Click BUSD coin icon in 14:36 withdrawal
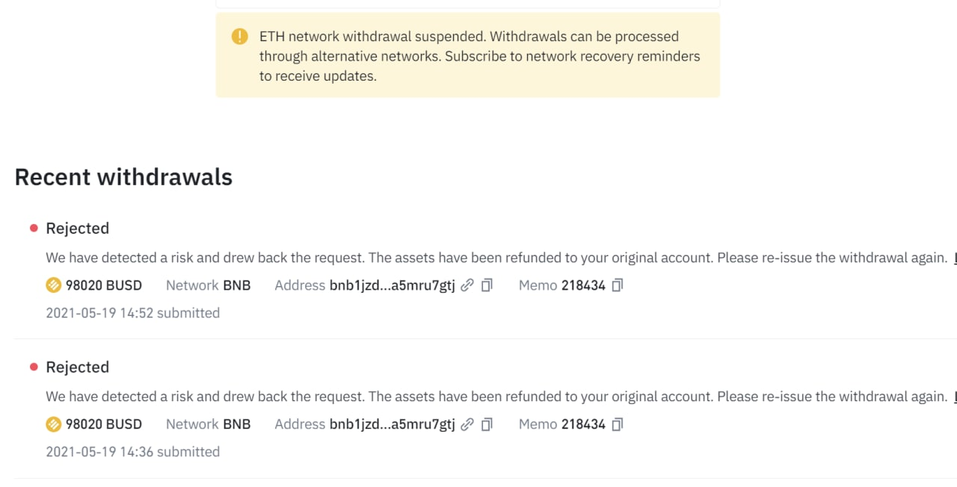This screenshot has width=957, height=487. [53, 424]
